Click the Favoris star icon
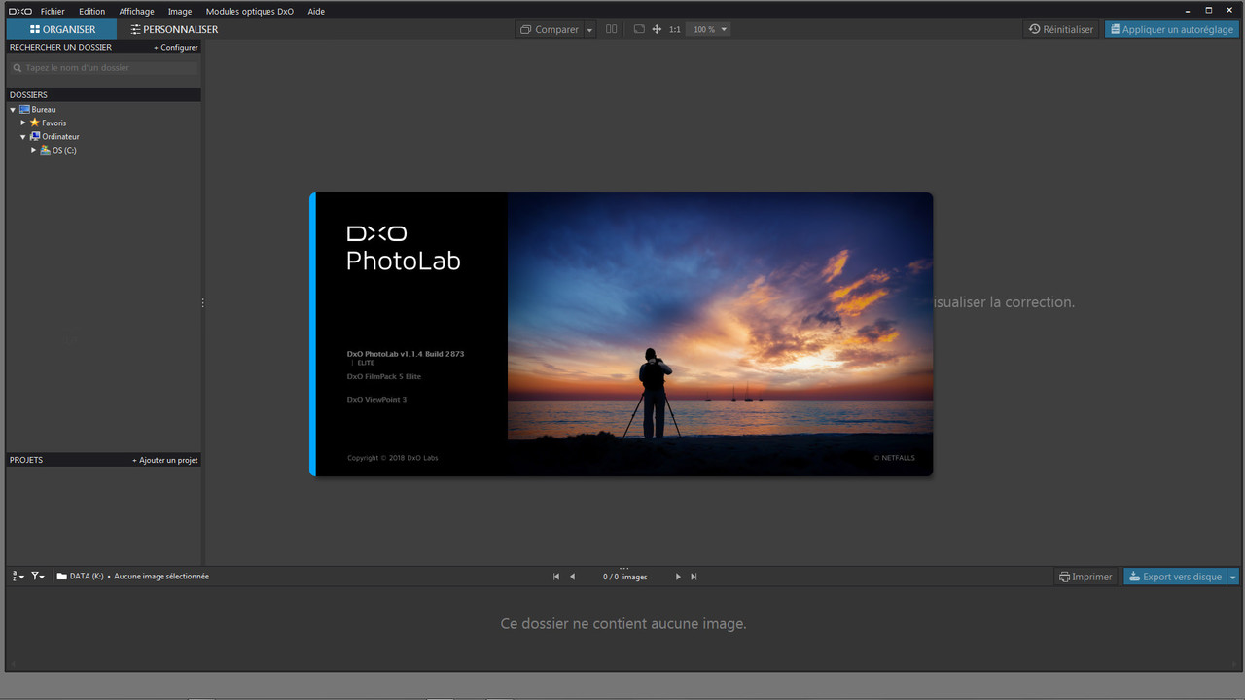 [x=35, y=122]
